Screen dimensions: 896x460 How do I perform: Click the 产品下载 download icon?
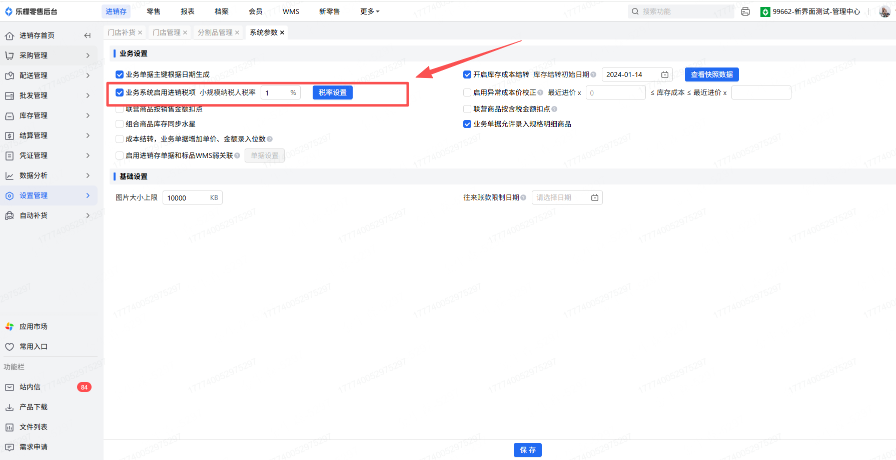tap(10, 407)
